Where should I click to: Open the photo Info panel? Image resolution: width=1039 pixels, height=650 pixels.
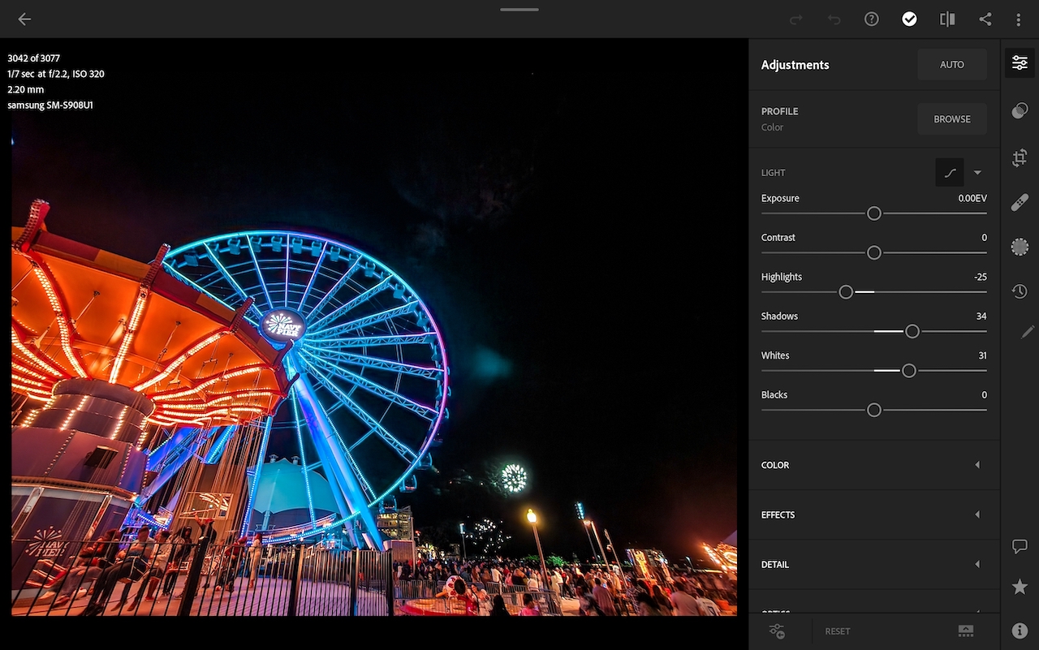pyautogui.click(x=1020, y=631)
